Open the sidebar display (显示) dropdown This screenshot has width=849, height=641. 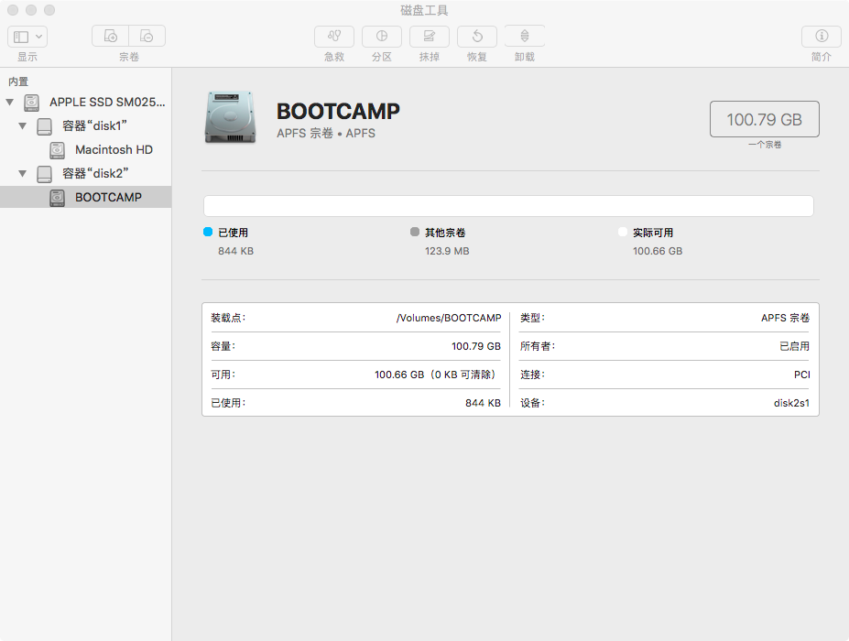(27, 37)
